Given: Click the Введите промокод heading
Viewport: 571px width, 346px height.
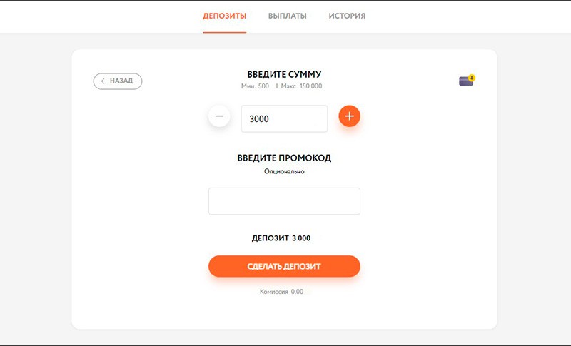Looking at the screenshot, I should coord(284,158).
